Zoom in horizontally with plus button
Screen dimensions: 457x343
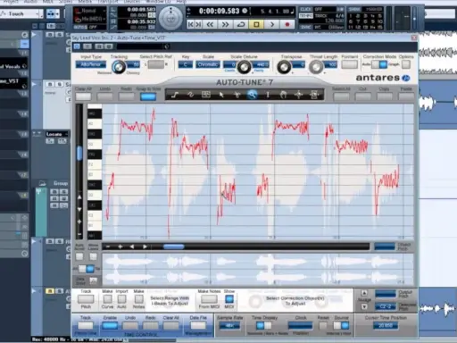tap(120, 247)
